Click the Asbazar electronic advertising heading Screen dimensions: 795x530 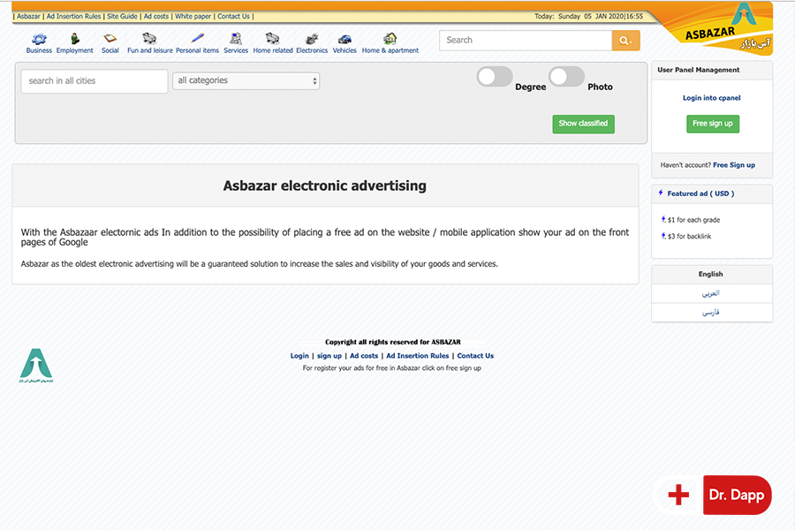pos(325,185)
